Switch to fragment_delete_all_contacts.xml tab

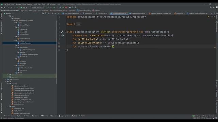tap(160, 13)
